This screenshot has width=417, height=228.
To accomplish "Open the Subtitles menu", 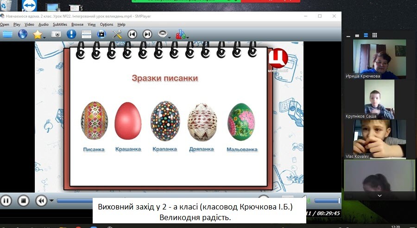I will click(x=60, y=24).
